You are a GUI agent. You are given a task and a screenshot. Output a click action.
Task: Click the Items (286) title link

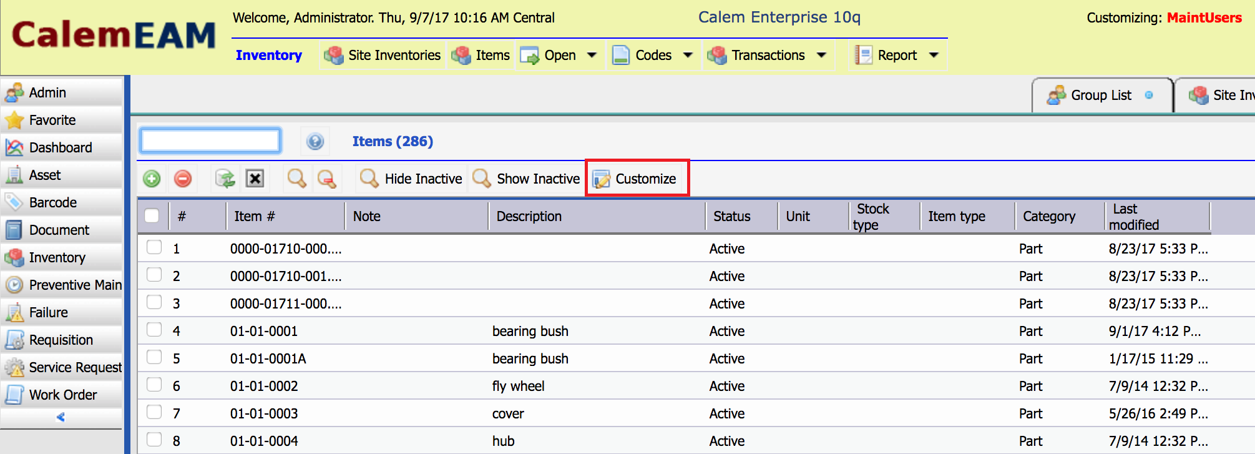[393, 142]
